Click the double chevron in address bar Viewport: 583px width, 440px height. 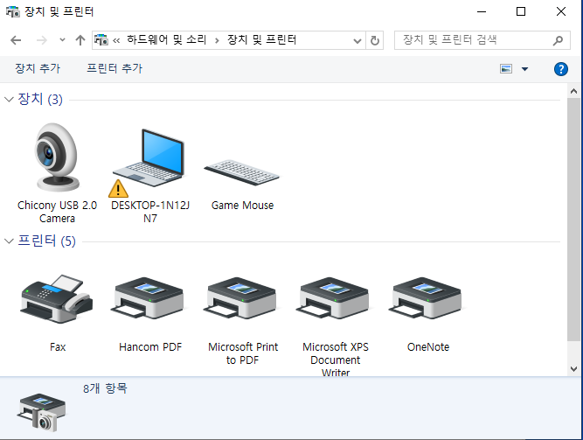(x=116, y=40)
